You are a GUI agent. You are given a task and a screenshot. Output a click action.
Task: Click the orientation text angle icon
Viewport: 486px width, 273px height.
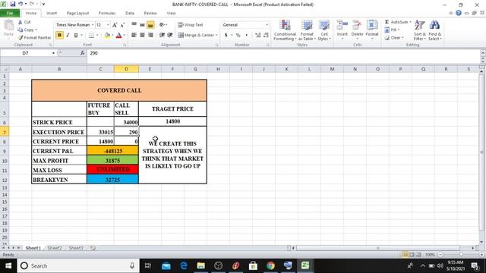point(162,24)
